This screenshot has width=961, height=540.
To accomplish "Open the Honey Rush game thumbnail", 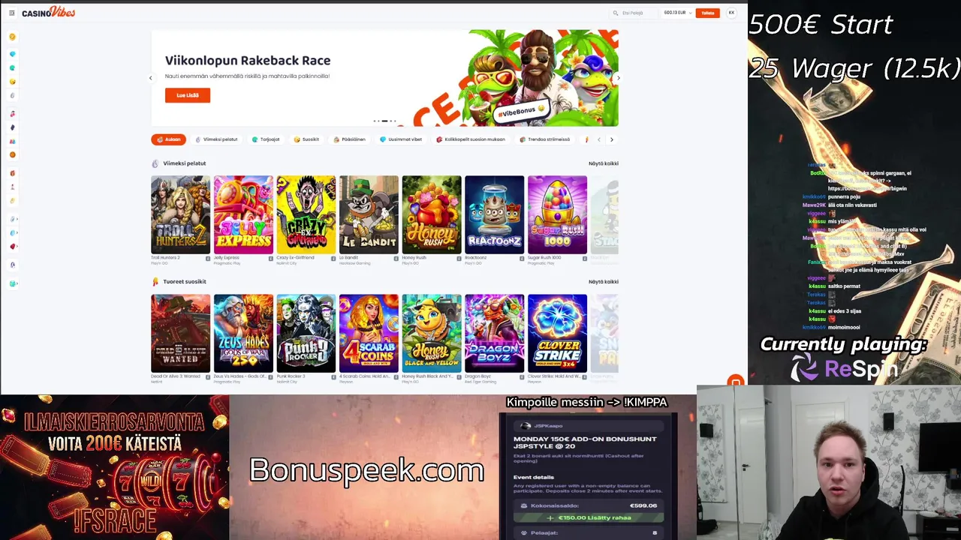I will (432, 215).
